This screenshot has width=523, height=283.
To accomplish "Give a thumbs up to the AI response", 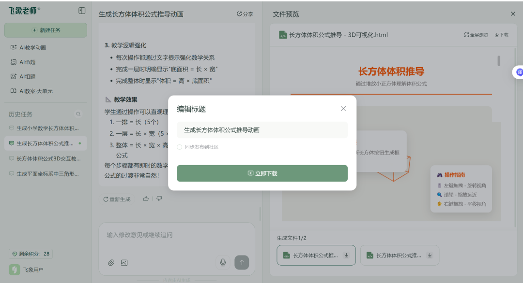I will pyautogui.click(x=146, y=198).
